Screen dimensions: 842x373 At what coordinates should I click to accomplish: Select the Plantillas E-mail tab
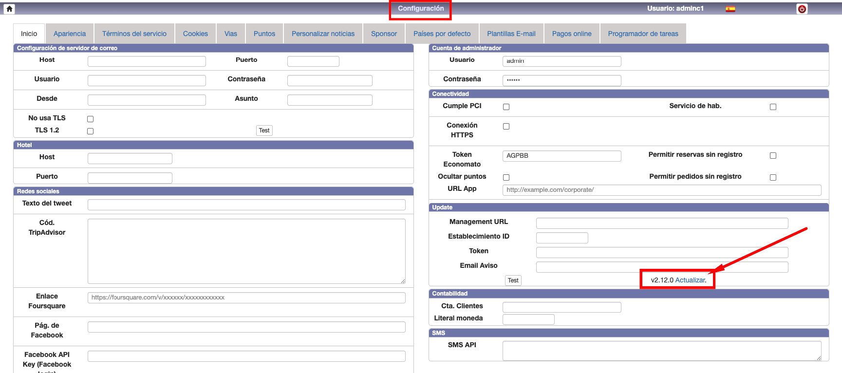tap(511, 34)
